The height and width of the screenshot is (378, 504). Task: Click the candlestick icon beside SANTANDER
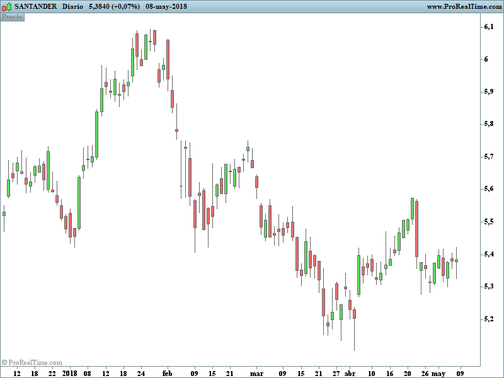pos(7,6)
